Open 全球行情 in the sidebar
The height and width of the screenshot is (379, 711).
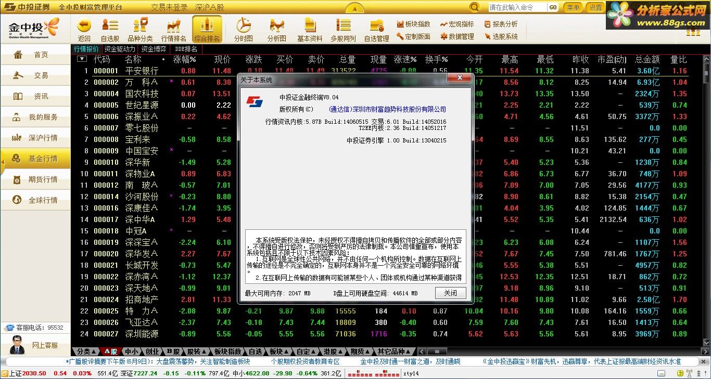coord(35,200)
